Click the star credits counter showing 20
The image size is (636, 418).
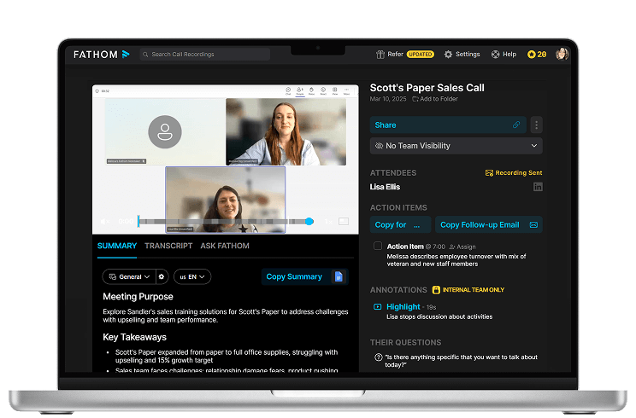click(x=537, y=54)
